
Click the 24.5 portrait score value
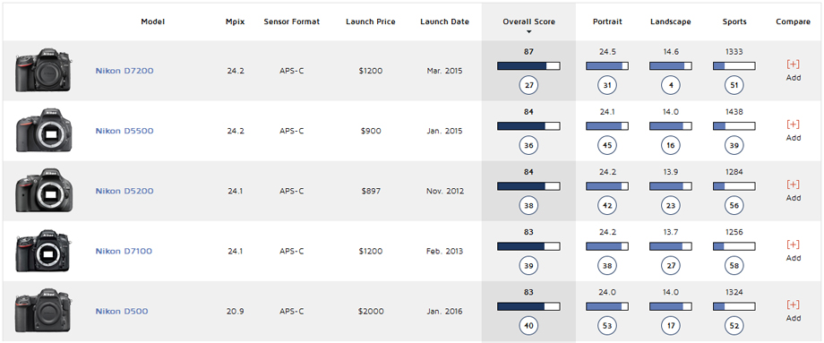tap(607, 51)
